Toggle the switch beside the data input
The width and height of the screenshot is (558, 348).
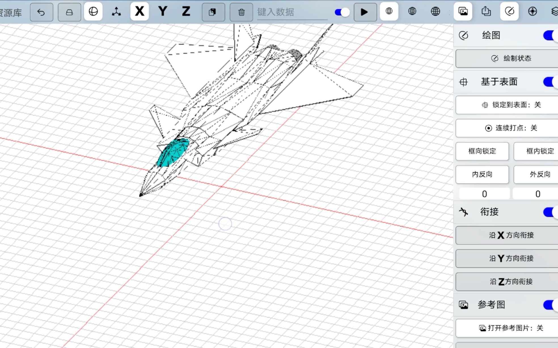(342, 12)
